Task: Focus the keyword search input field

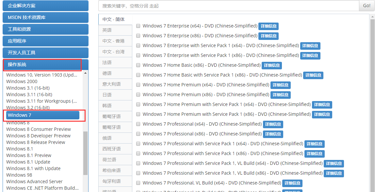Action: [x=228, y=6]
